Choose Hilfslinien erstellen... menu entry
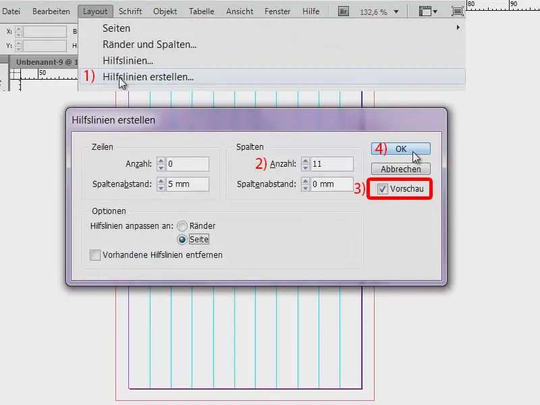This screenshot has height=405, width=540. point(272,76)
